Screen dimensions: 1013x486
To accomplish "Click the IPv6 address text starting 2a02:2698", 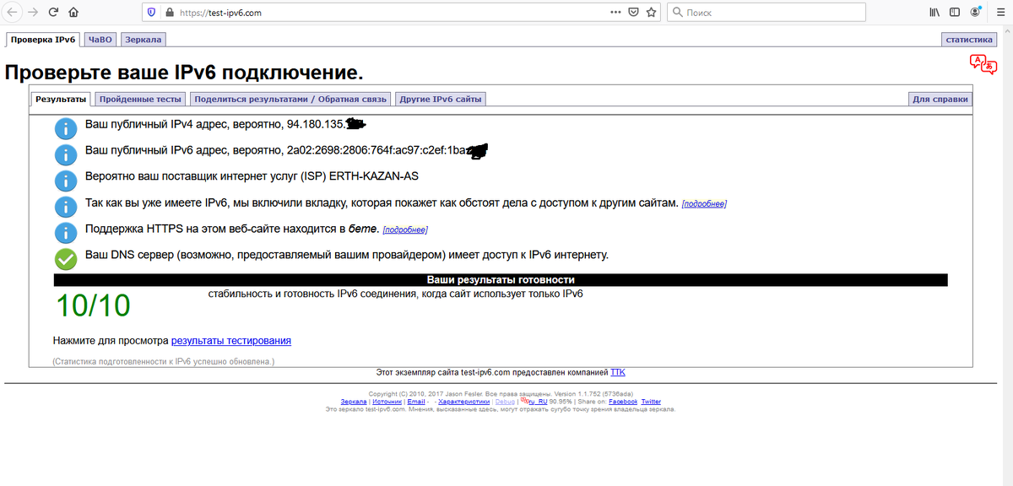I will click(376, 151).
